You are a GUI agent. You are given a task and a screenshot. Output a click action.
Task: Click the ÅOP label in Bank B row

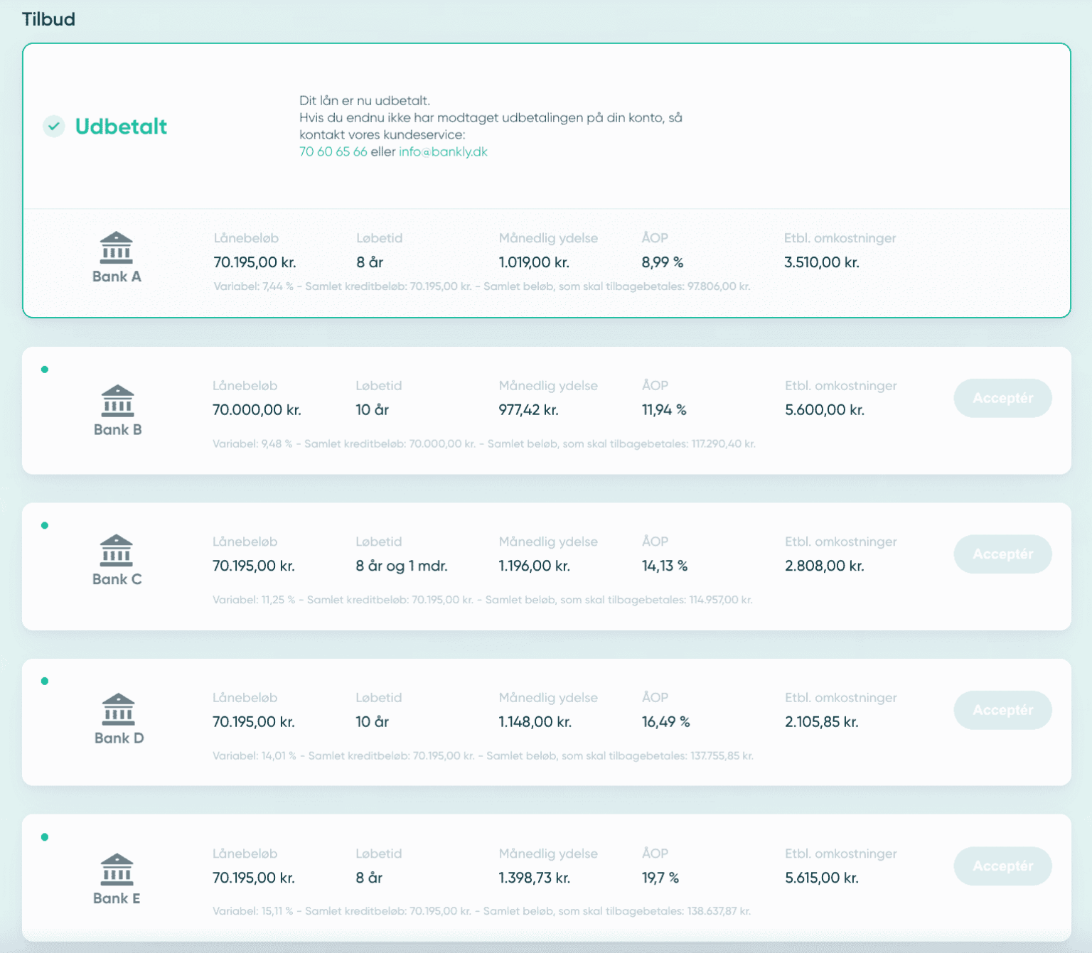click(655, 385)
